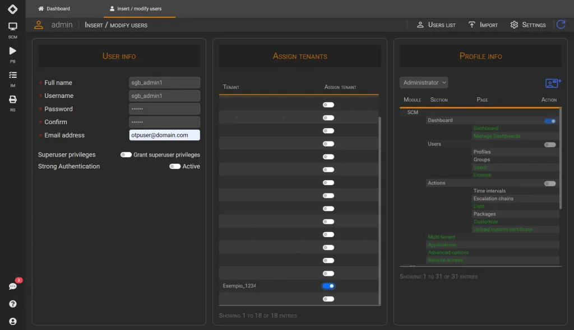Click the Applications section entry
The width and height of the screenshot is (574, 330).
[442, 244]
